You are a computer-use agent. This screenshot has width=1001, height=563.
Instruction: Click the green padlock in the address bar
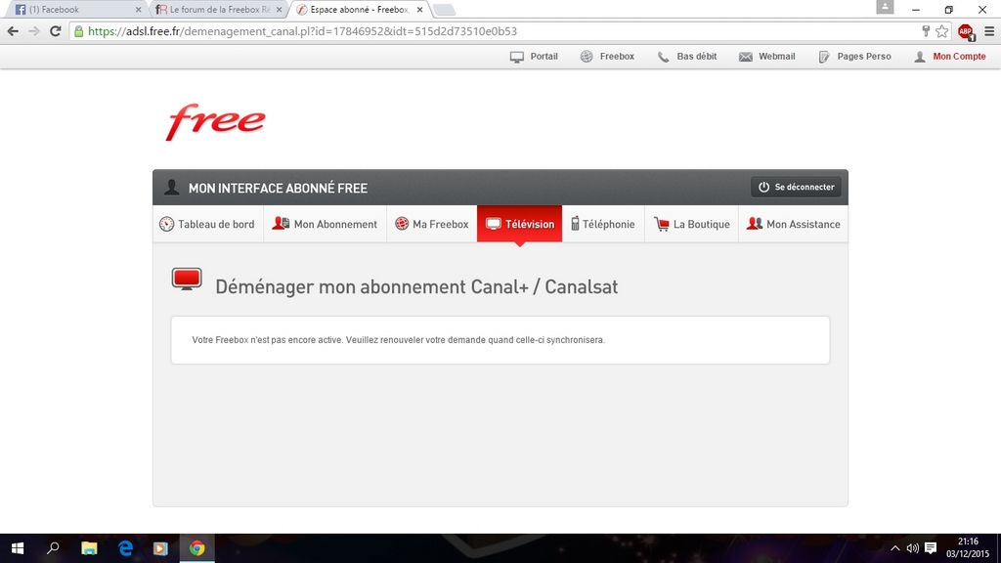pyautogui.click(x=78, y=31)
